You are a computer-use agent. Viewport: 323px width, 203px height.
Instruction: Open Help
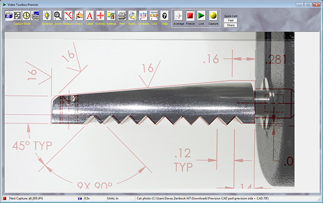[x=164, y=16]
